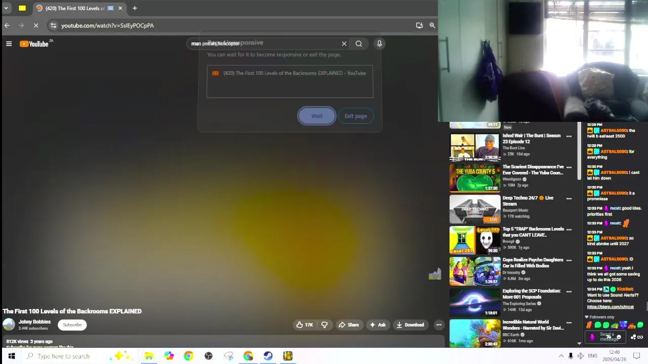Open the ENG language indicator
648x364 pixels.
tap(592, 356)
